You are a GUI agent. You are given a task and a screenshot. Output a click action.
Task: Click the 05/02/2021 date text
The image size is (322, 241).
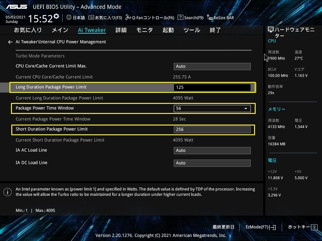(x=15, y=17)
